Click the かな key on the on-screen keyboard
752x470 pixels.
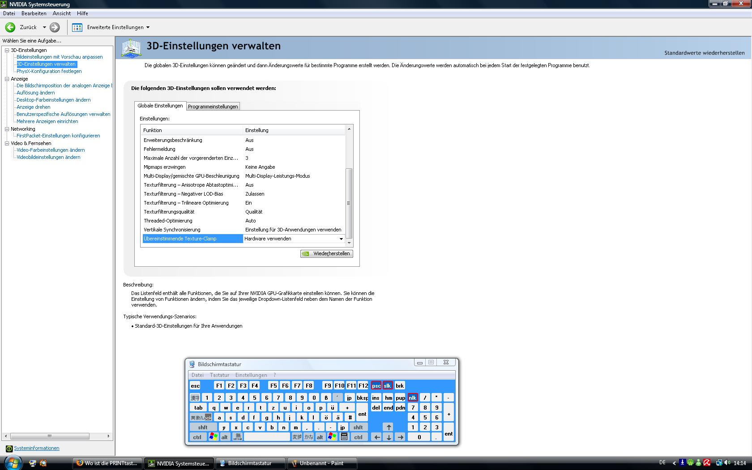tap(308, 437)
